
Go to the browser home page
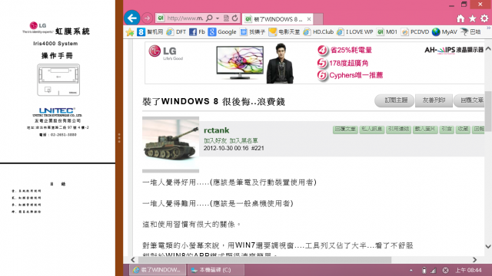click(460, 18)
